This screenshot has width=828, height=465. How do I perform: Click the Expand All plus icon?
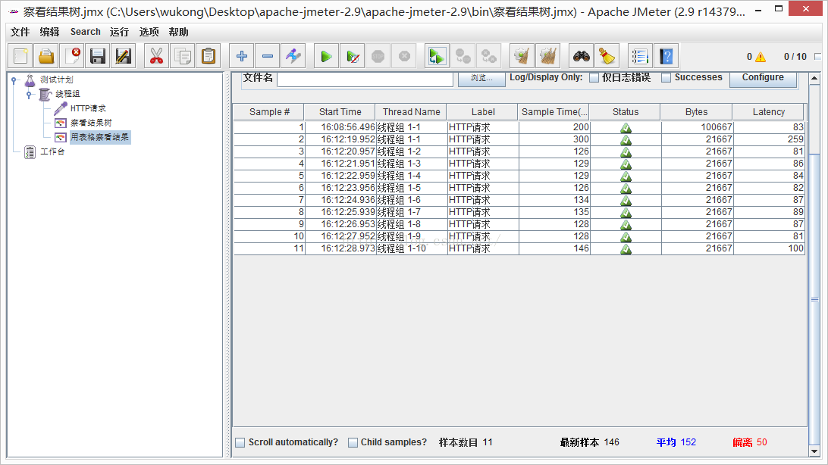click(242, 56)
